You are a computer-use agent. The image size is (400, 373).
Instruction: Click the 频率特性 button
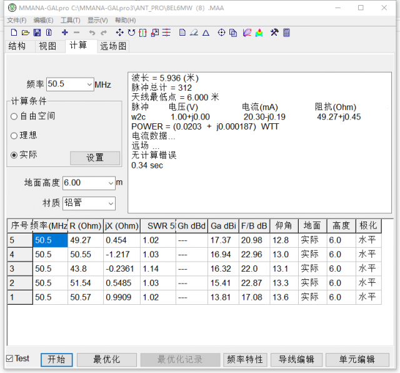coord(245,360)
